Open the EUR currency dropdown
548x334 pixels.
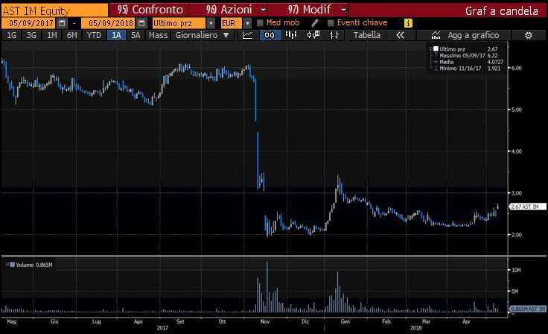tap(247, 23)
